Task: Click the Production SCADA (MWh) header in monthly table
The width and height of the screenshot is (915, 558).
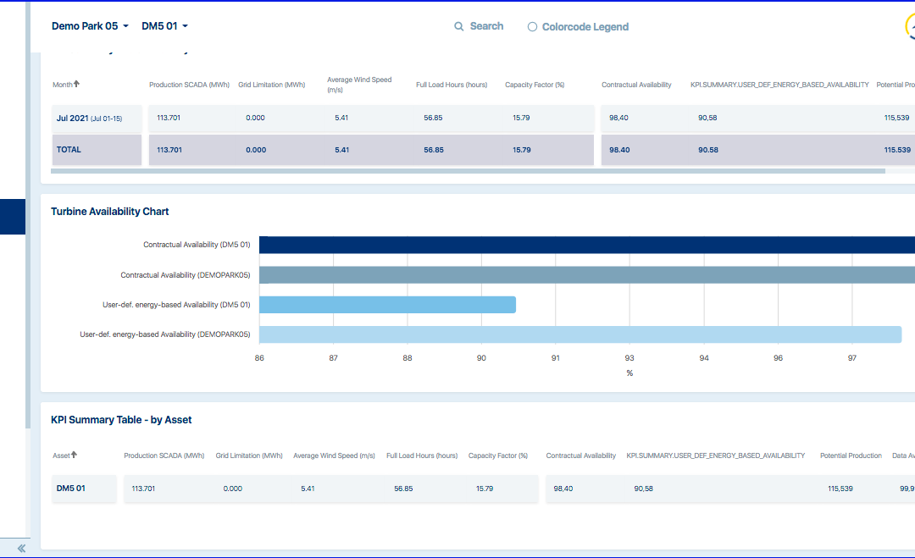Action: point(189,85)
